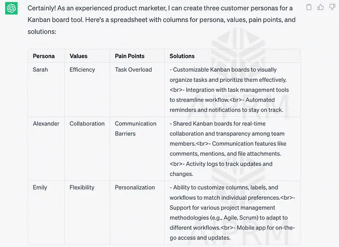
Task: Copy response with clipboard icon
Action: tap(309, 7)
